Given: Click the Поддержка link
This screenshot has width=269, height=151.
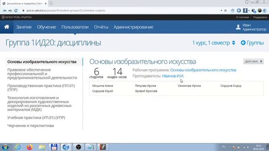Looking at the screenshot, I should point(260,17).
